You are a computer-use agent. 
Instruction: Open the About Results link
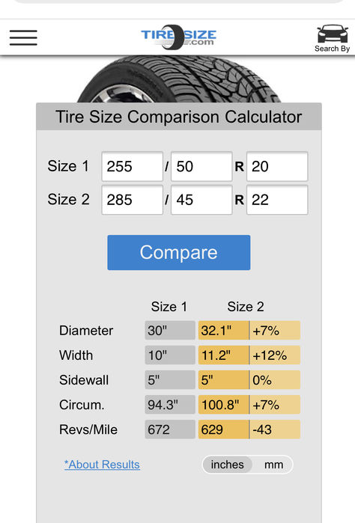point(102,465)
